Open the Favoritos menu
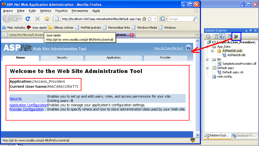The width and height of the screenshot is (259, 146). tap(61, 11)
